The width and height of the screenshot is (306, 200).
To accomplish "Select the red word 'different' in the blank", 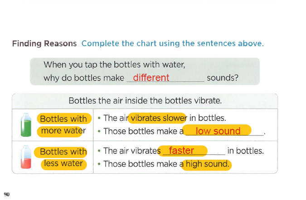I will tap(151, 77).
